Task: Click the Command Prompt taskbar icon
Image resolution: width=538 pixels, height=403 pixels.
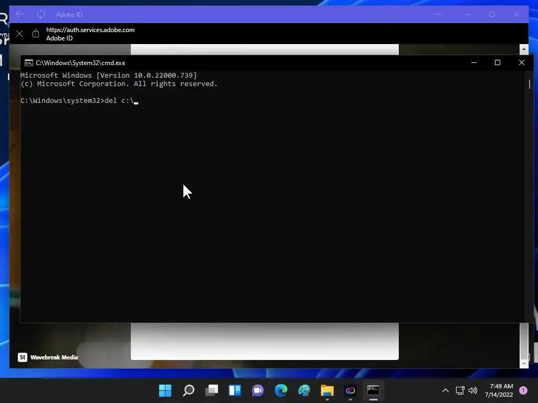Action: [374, 390]
